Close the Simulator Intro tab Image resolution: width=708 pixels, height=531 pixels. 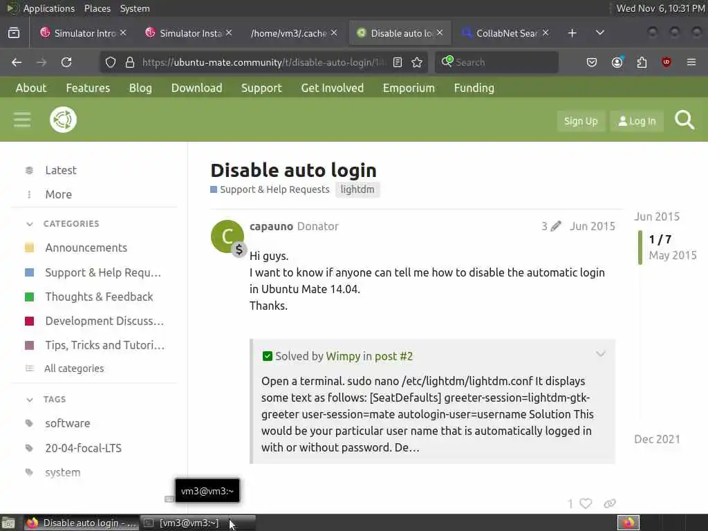(x=123, y=33)
